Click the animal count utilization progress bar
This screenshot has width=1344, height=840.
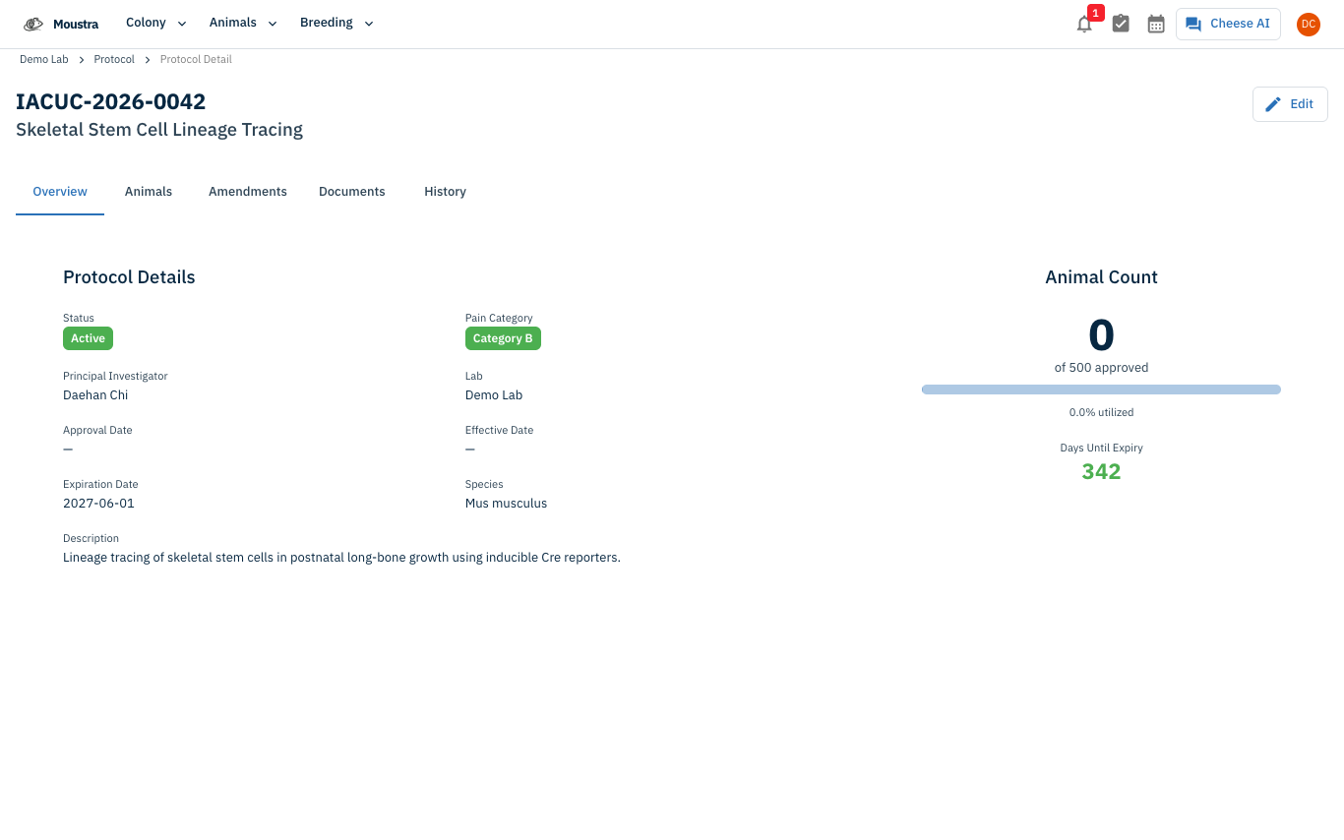1101,390
